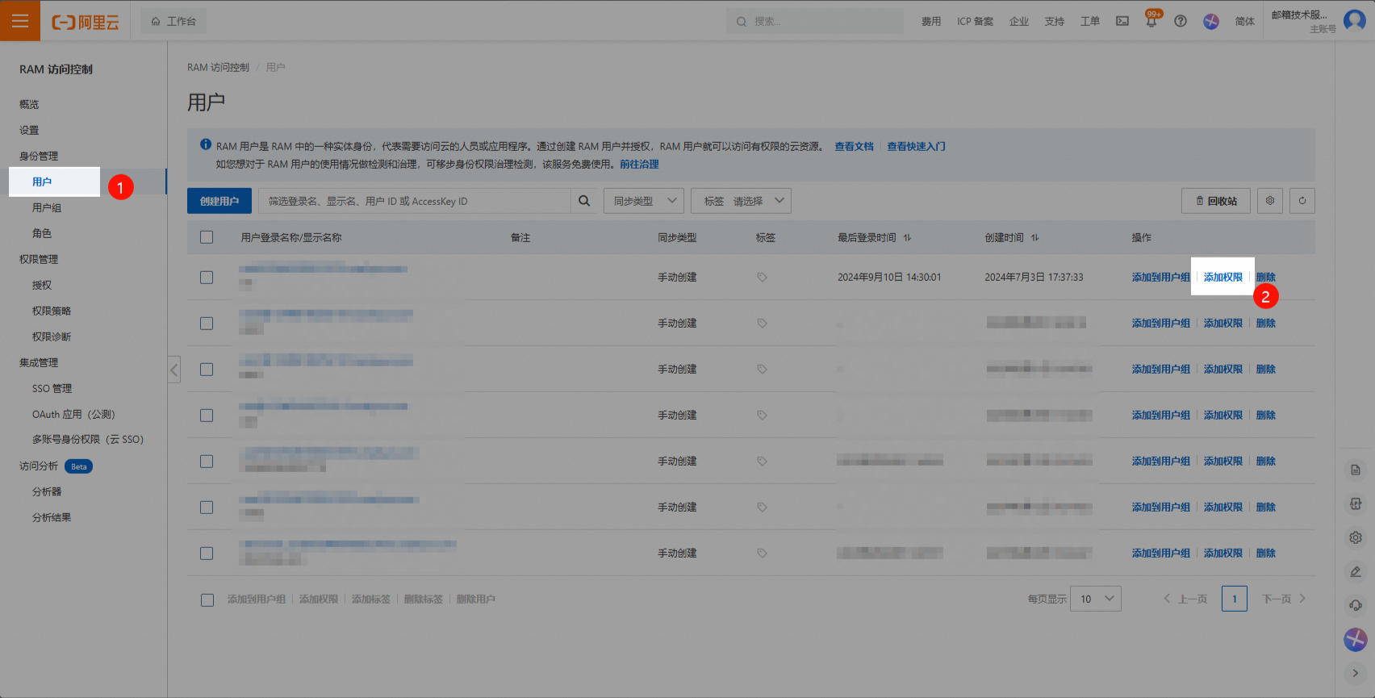Click tag icon in second user row
1375x698 pixels.
(x=762, y=323)
